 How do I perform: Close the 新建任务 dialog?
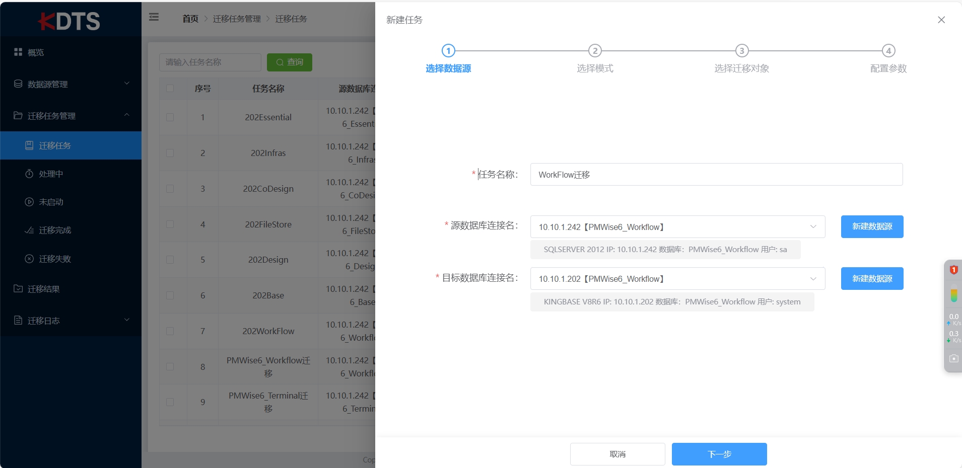tap(941, 20)
